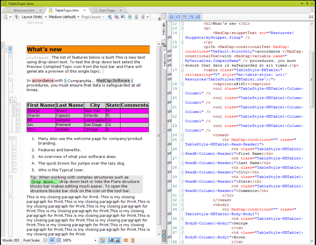Click the insert image icon in the toolbar
This screenshot has height=245, width=316.
(123, 17)
